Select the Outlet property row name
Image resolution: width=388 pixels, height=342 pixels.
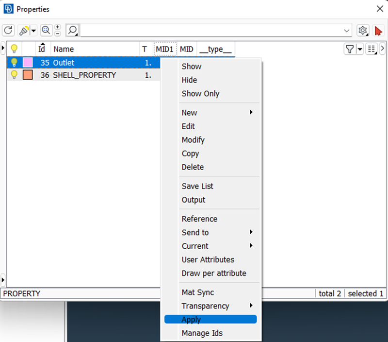click(64, 63)
